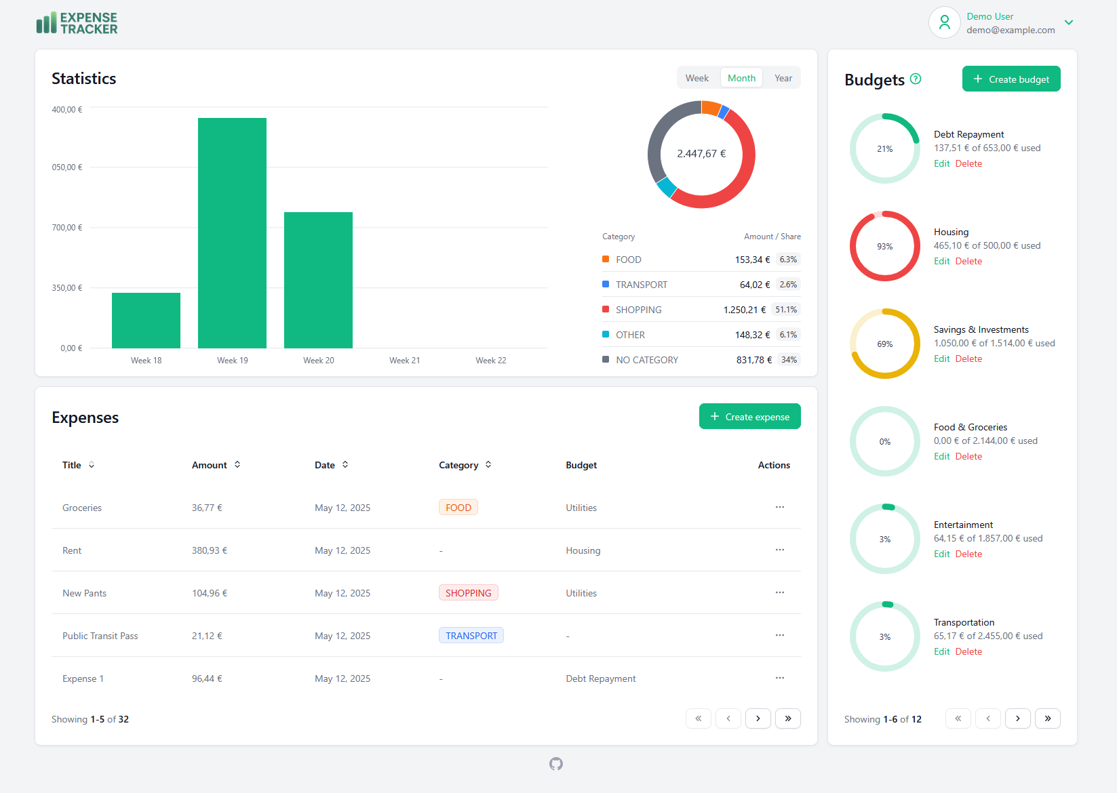This screenshot has width=1117, height=793.
Task: Select the Month statistics tab
Action: point(741,77)
